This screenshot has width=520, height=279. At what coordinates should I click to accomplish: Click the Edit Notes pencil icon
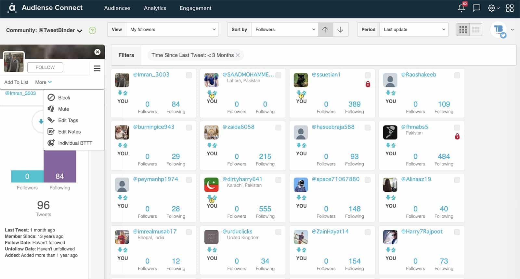click(51, 131)
